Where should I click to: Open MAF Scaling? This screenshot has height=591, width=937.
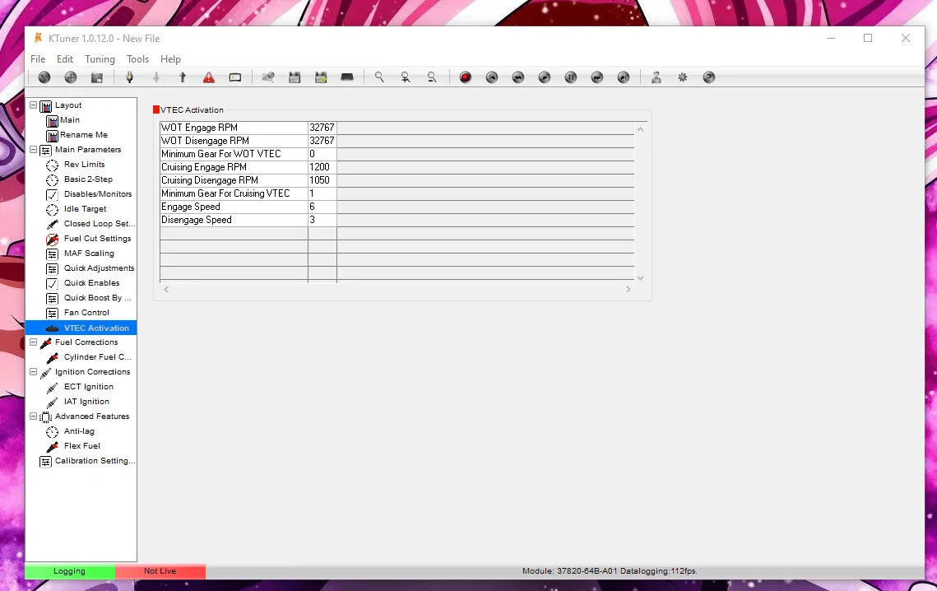(x=89, y=254)
